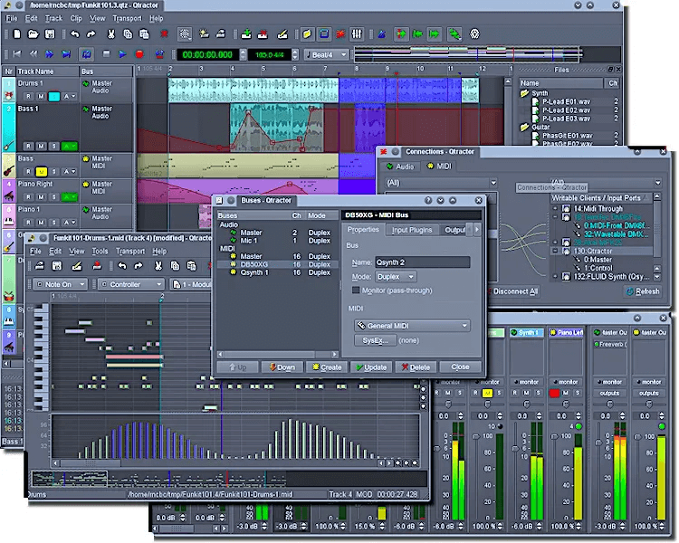The height and width of the screenshot is (543, 679).
Task: Toggle the Follow Playhead green arrow icon
Action: pos(401,33)
